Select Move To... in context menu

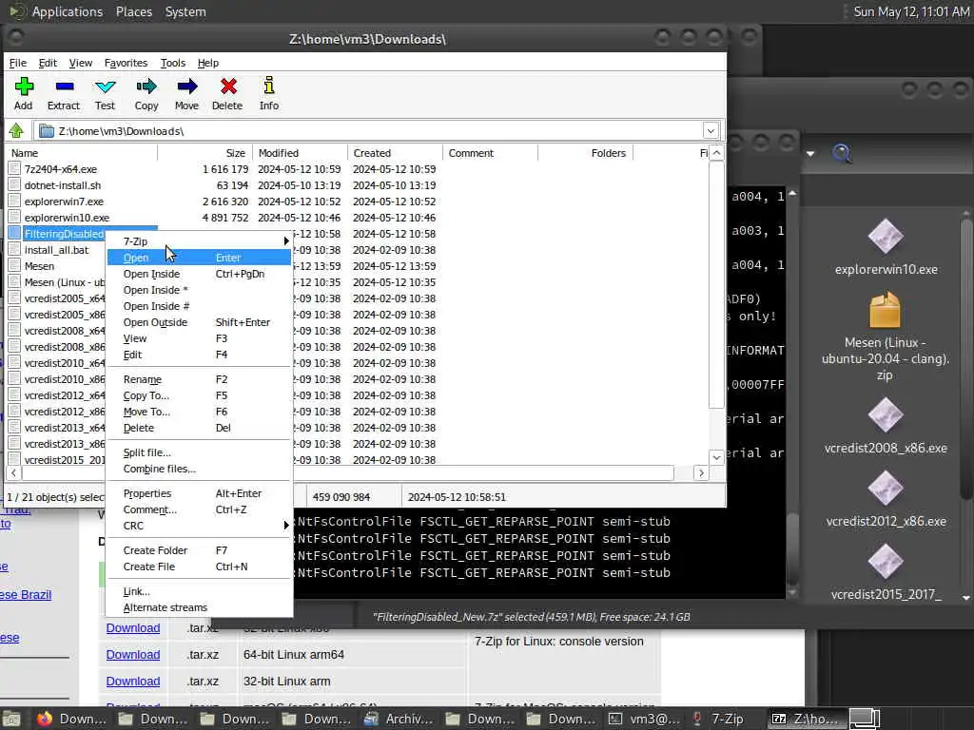[199, 412]
